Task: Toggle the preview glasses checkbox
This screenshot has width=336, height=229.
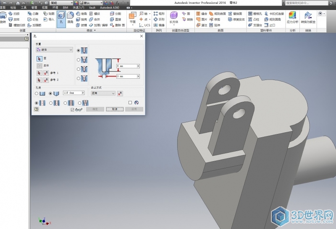Action: (73, 109)
